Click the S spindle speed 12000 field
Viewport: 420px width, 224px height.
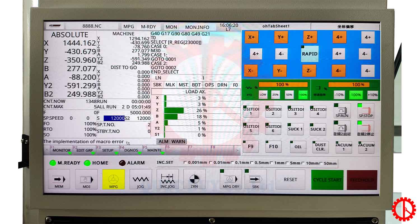click(x=114, y=118)
